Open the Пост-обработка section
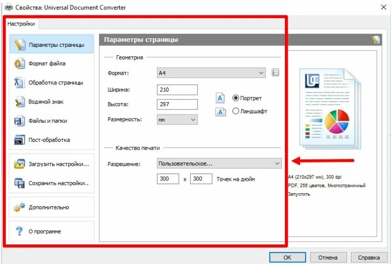Image resolution: width=391 pixels, height=264 pixels. [51, 140]
